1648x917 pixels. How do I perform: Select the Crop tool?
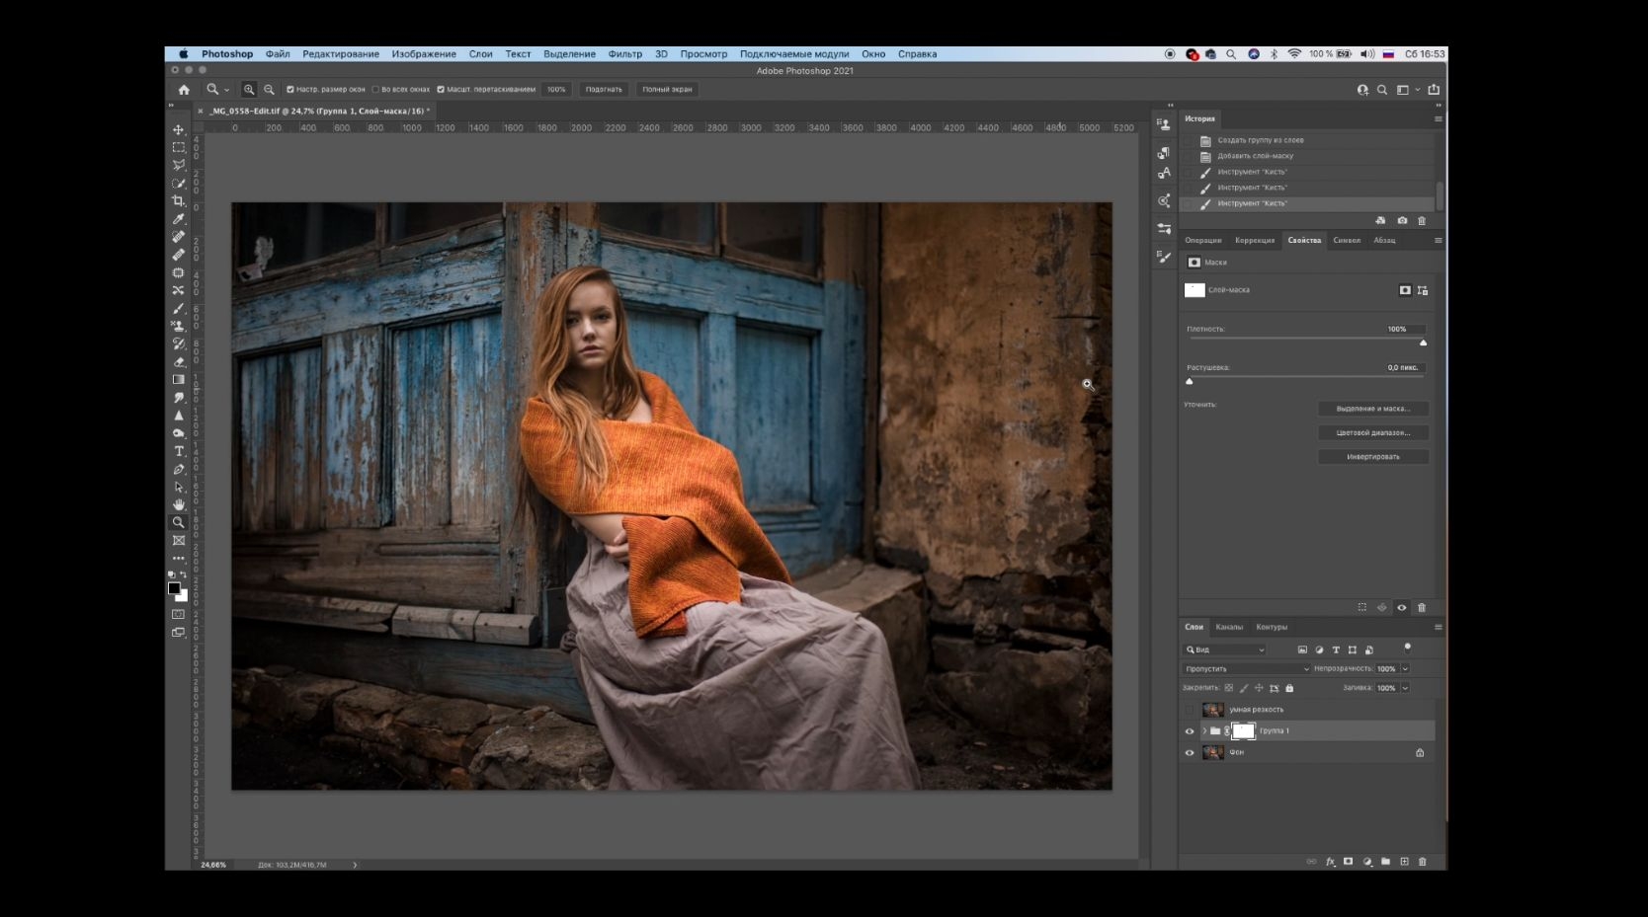pos(179,201)
